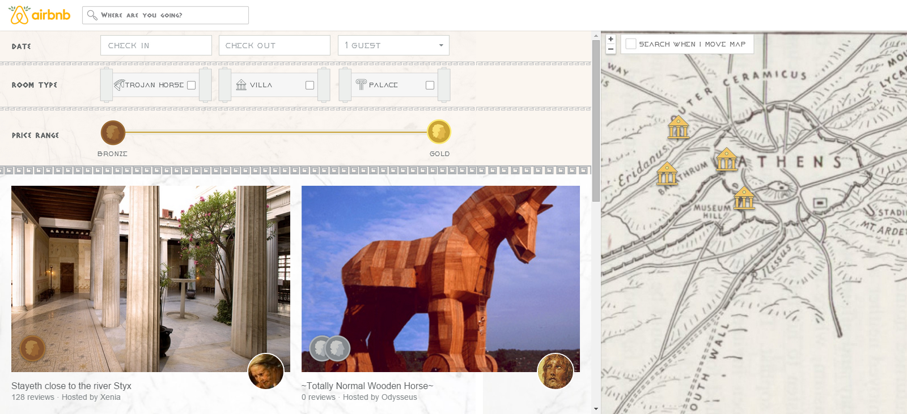The image size is (907, 414).
Task: Grab the Gold price slider handle
Action: click(x=439, y=132)
